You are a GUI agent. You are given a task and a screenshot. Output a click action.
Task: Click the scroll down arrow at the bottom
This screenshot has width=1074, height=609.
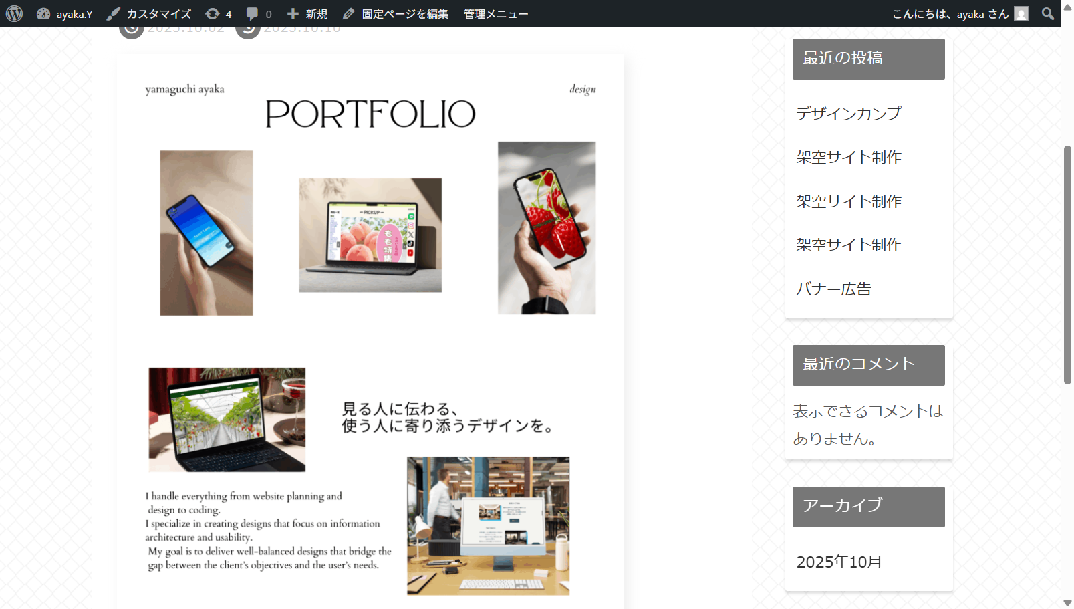click(1067, 602)
